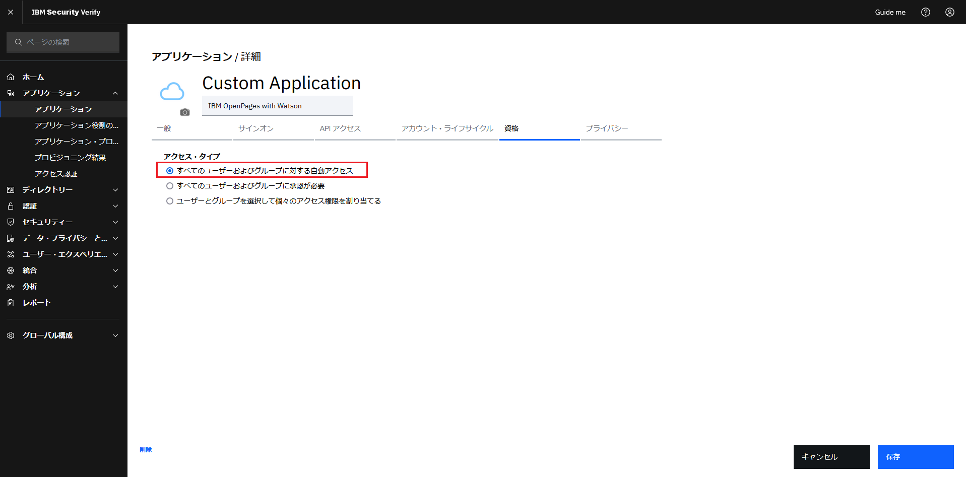Screen dimensions: 966x477
Task: Expand the ユーザー・エクスペリエンス menu chevron
Action: 115,254
